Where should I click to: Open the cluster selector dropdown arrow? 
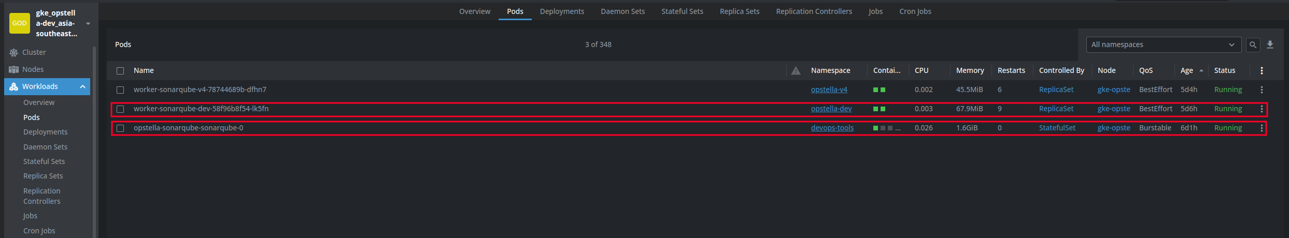[x=88, y=23]
